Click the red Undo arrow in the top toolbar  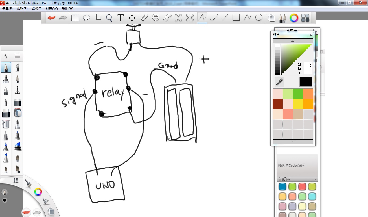click(x=51, y=18)
